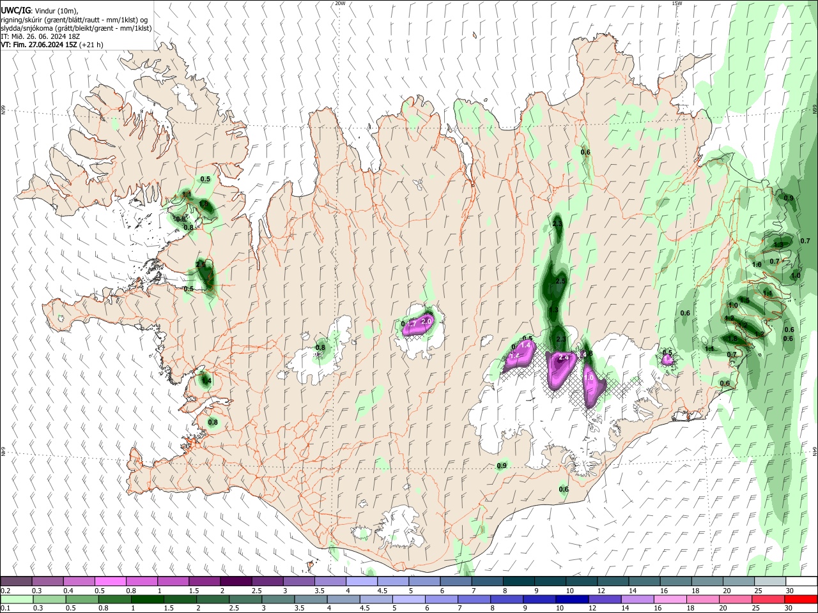Click the 'VT: Fim. 27.06.2024 15Z' valid time
The height and width of the screenshot is (613, 818).
38,45
